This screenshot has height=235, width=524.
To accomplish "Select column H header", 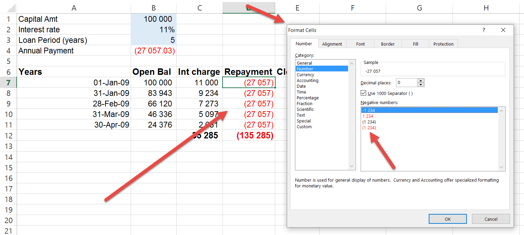I will 486,8.
